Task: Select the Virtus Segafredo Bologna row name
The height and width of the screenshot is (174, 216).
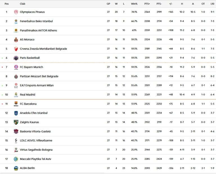Action: (x=36, y=150)
